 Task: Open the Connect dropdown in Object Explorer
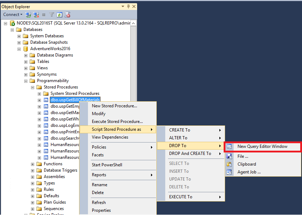pos(13,15)
